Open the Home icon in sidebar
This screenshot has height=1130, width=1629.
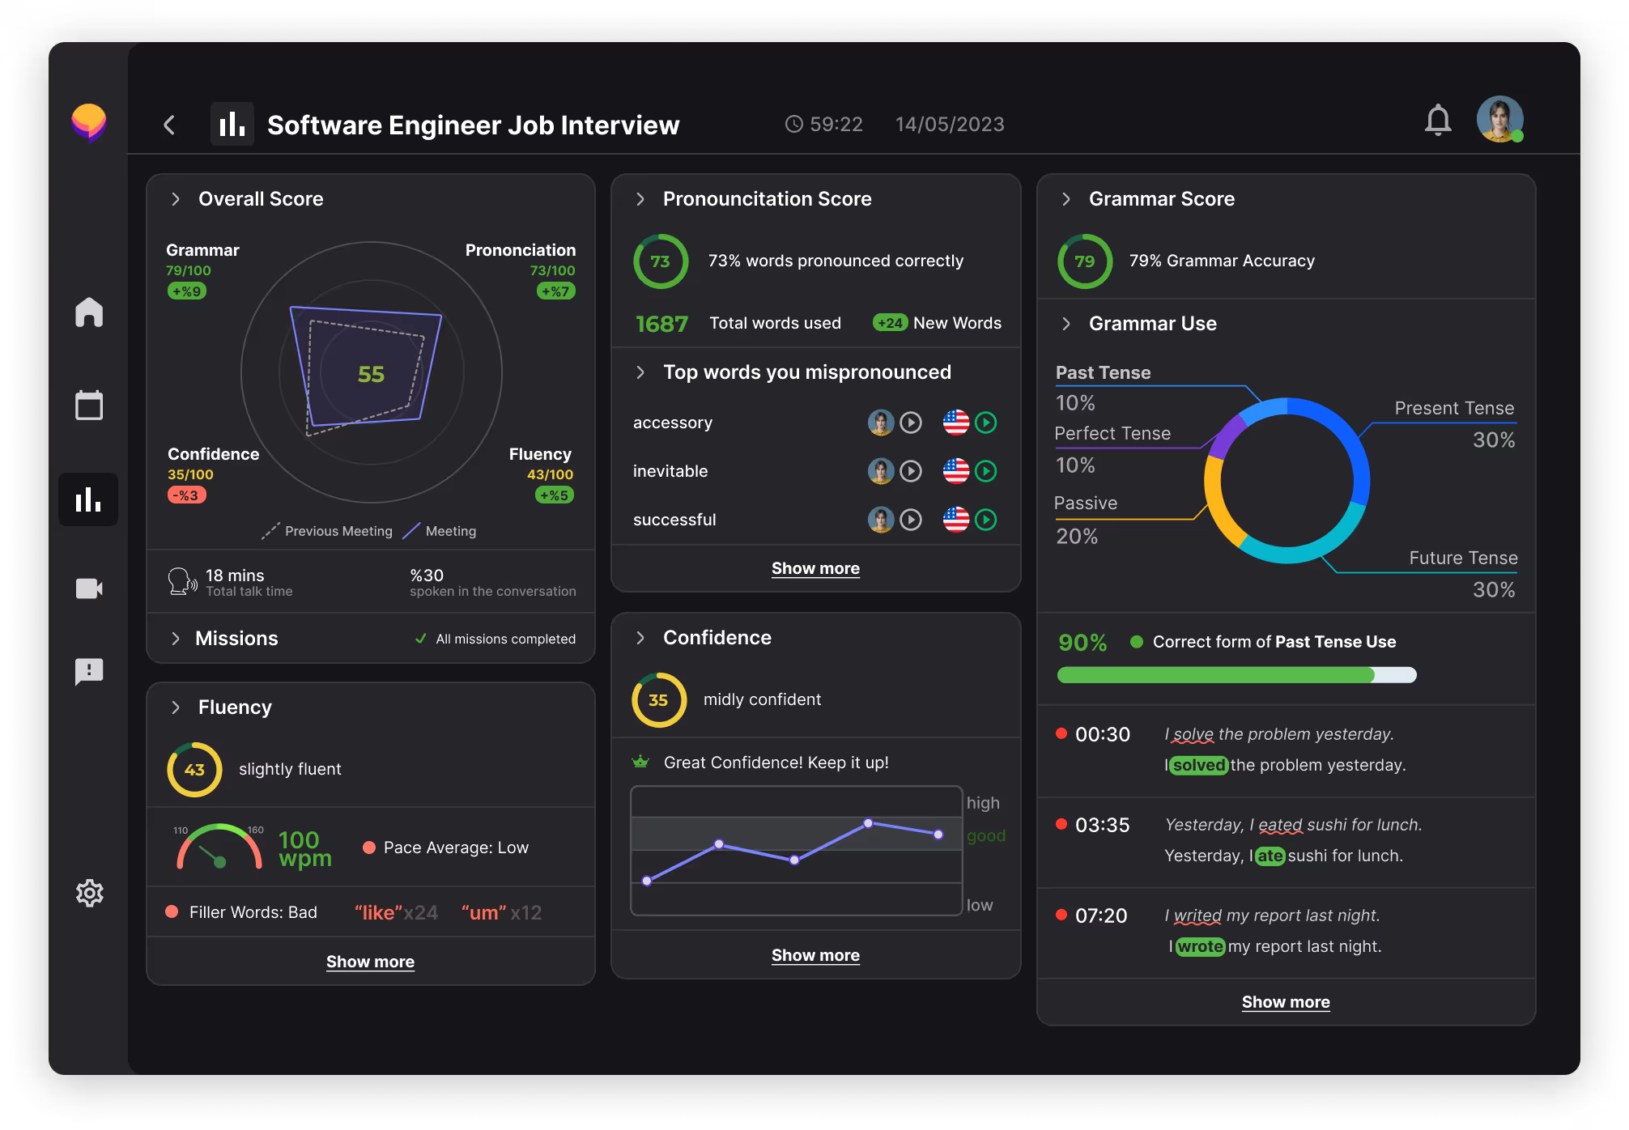89,312
